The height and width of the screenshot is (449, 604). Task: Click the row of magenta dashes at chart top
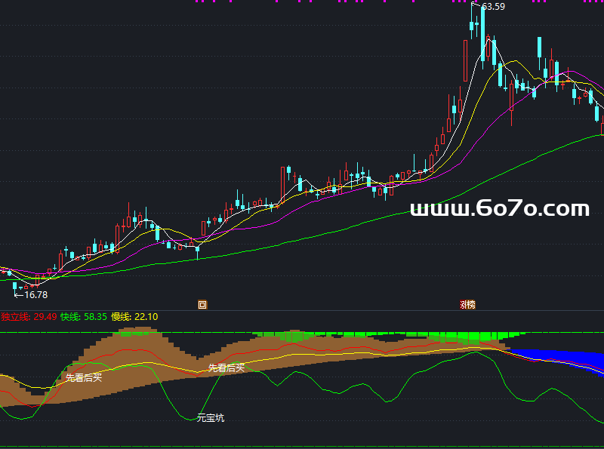coord(377,2)
